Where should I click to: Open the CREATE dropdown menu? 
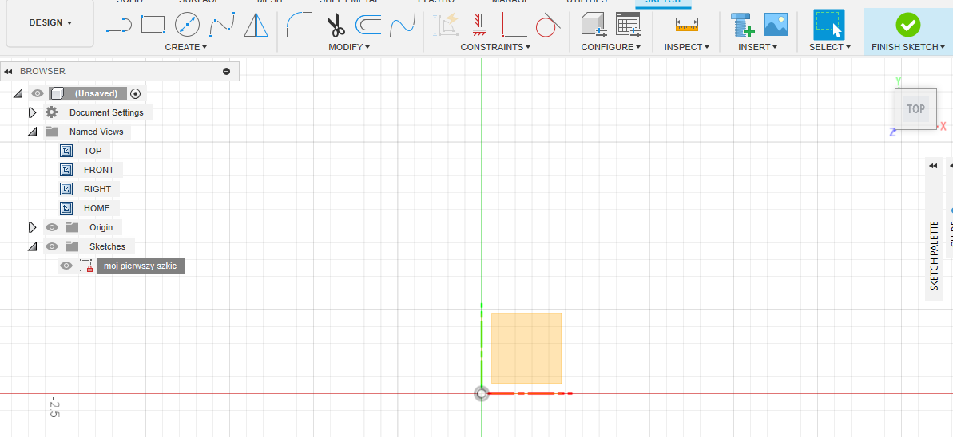(x=186, y=47)
